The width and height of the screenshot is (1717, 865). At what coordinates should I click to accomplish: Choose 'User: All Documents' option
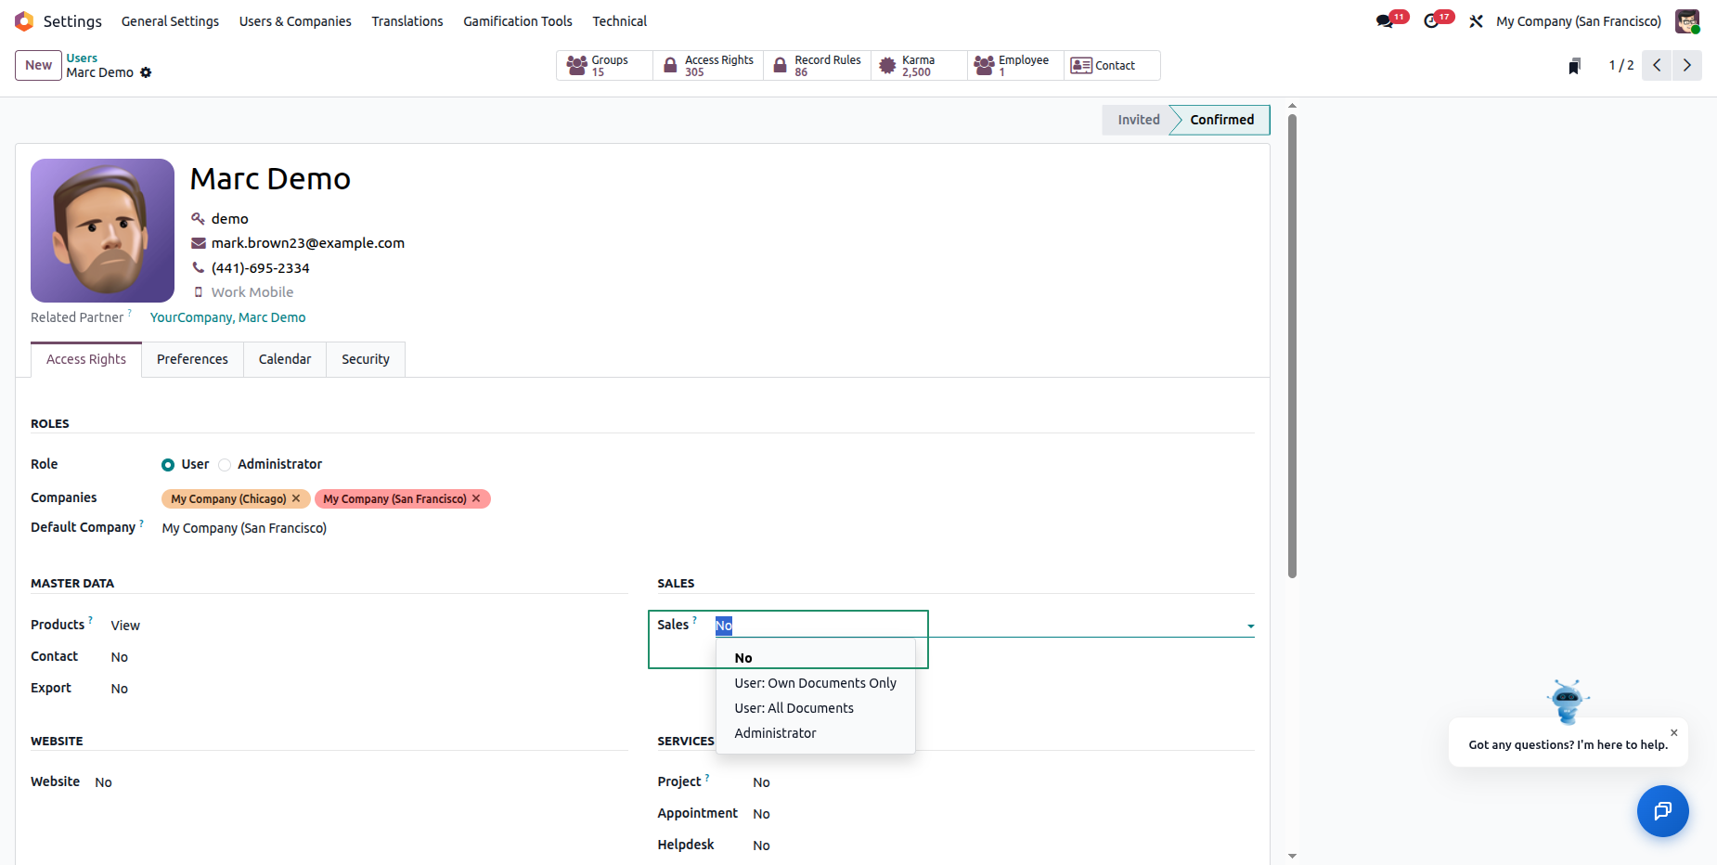pyautogui.click(x=815, y=708)
